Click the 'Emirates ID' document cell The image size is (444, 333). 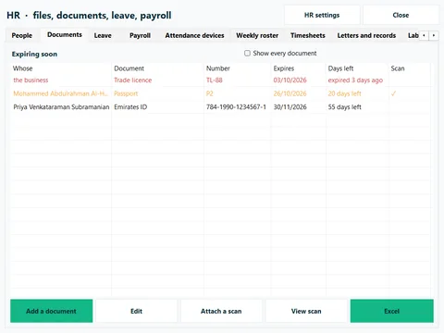click(130, 107)
